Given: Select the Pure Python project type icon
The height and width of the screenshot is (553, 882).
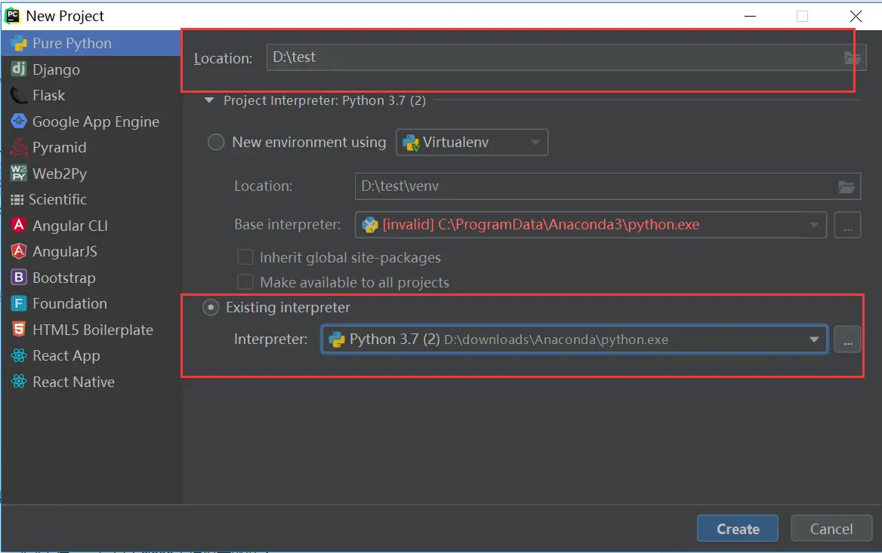Looking at the screenshot, I should (19, 43).
